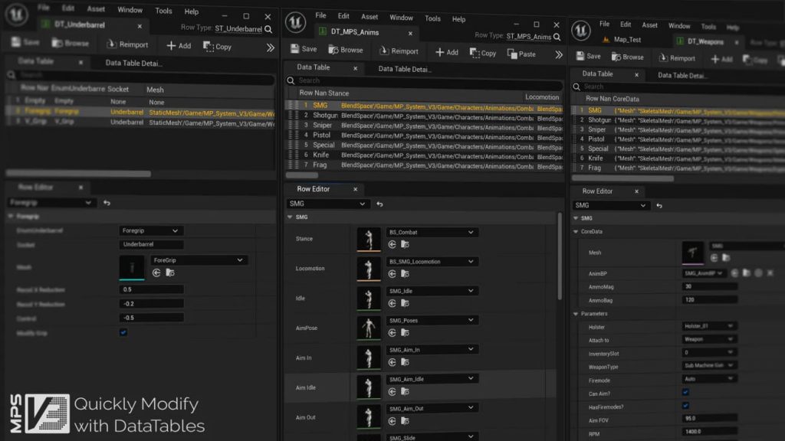Collapse the CoreData section in DT_Weapons

[576, 231]
